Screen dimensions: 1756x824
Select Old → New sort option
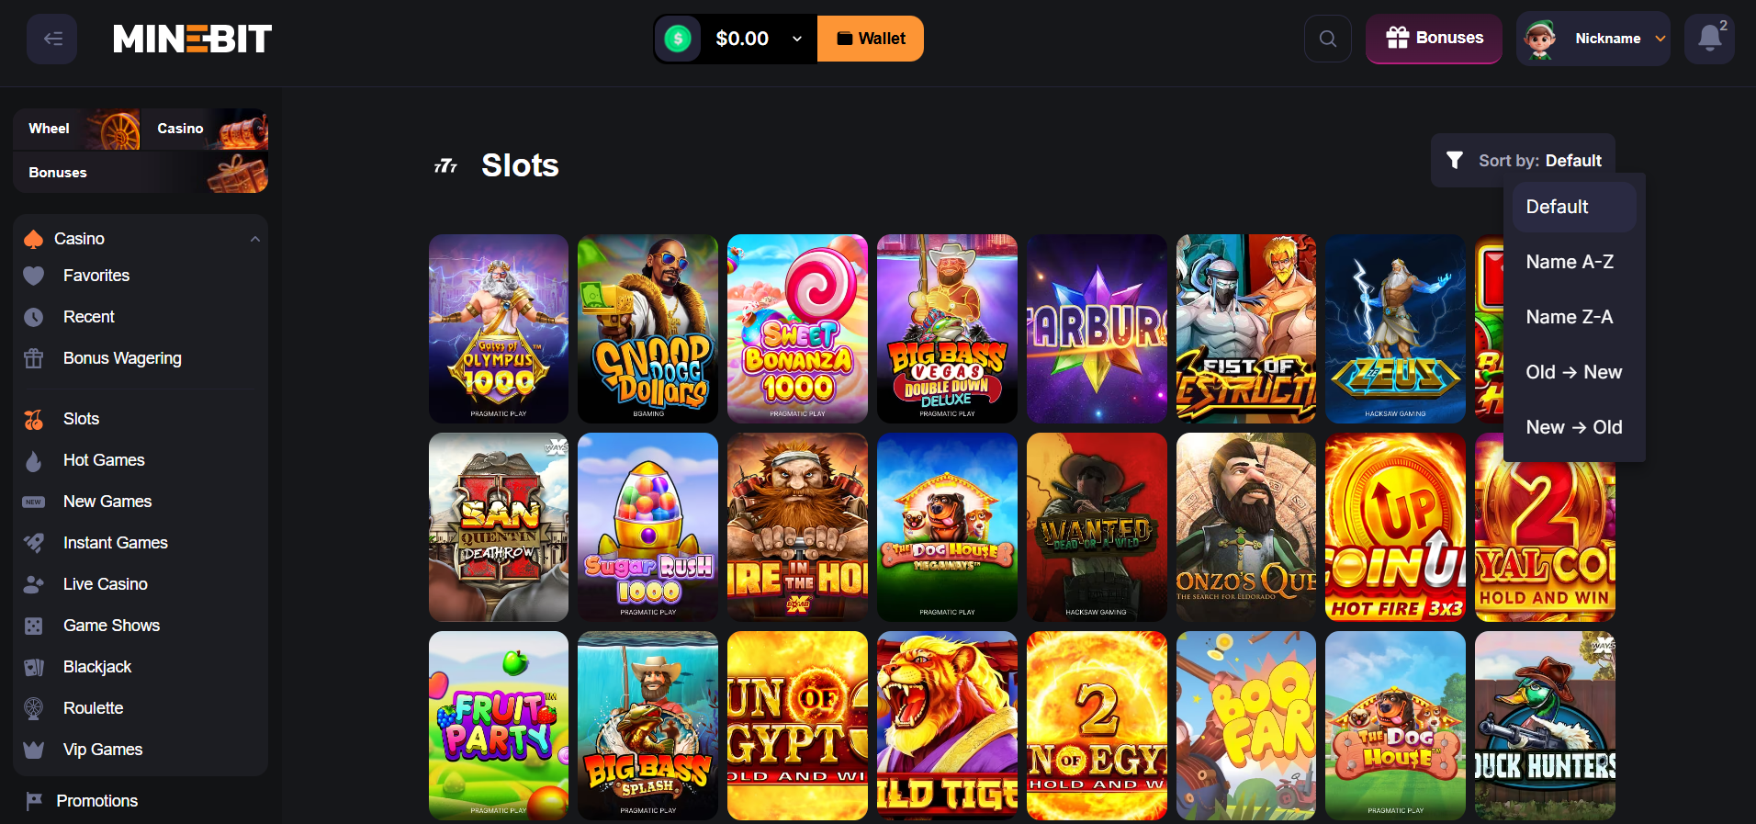point(1574,372)
